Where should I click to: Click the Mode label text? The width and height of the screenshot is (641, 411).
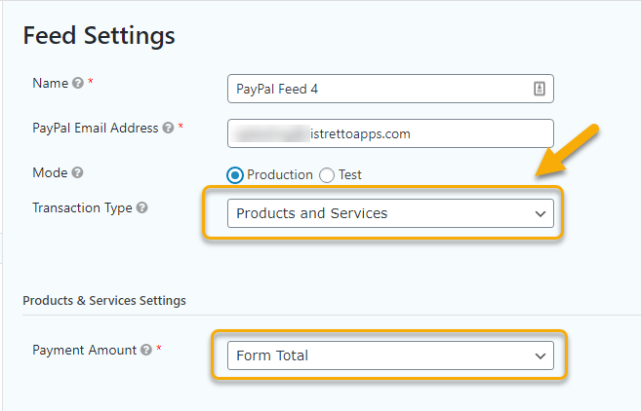(x=50, y=172)
